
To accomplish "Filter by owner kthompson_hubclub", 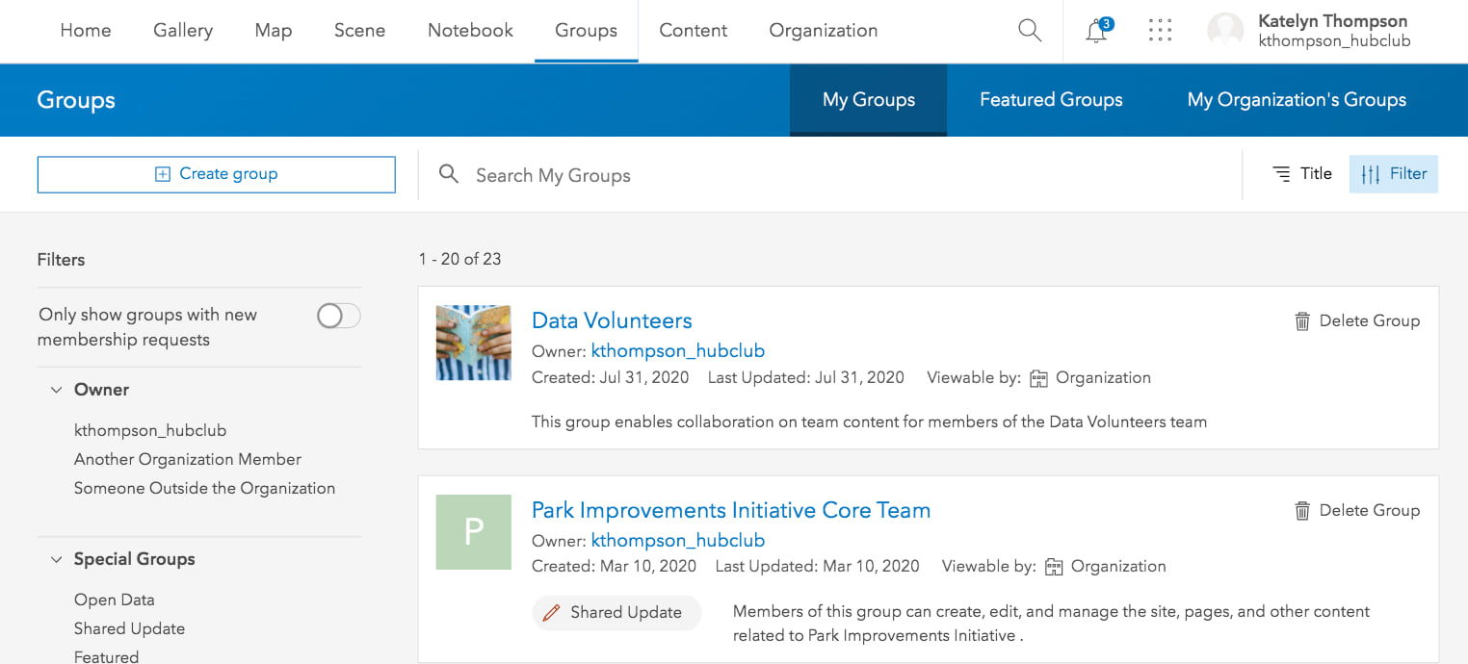I will coord(150,430).
